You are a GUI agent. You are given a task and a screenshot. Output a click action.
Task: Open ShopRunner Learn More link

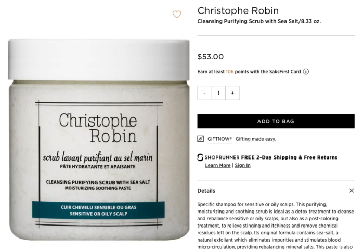218,165
